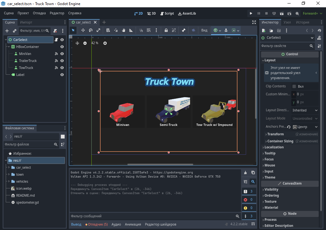Screen dimensions: 326x230
Task: Run the current scene clapperboard icon
Action: [x=282, y=13]
